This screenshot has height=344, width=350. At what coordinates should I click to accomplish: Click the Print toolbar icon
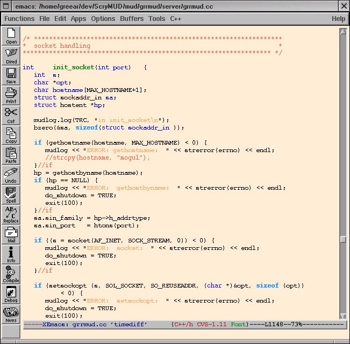click(x=11, y=95)
